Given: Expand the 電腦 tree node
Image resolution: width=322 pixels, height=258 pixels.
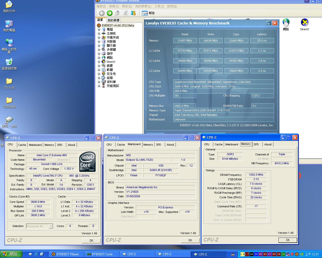Looking at the screenshot, I should (x=99, y=29).
